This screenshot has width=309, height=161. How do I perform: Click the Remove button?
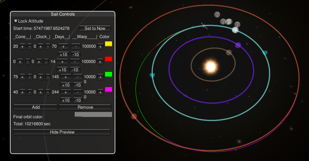[85, 107]
